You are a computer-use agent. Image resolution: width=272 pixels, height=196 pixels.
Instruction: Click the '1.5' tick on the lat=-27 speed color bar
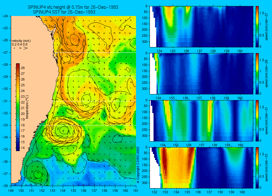tap(262, 13)
